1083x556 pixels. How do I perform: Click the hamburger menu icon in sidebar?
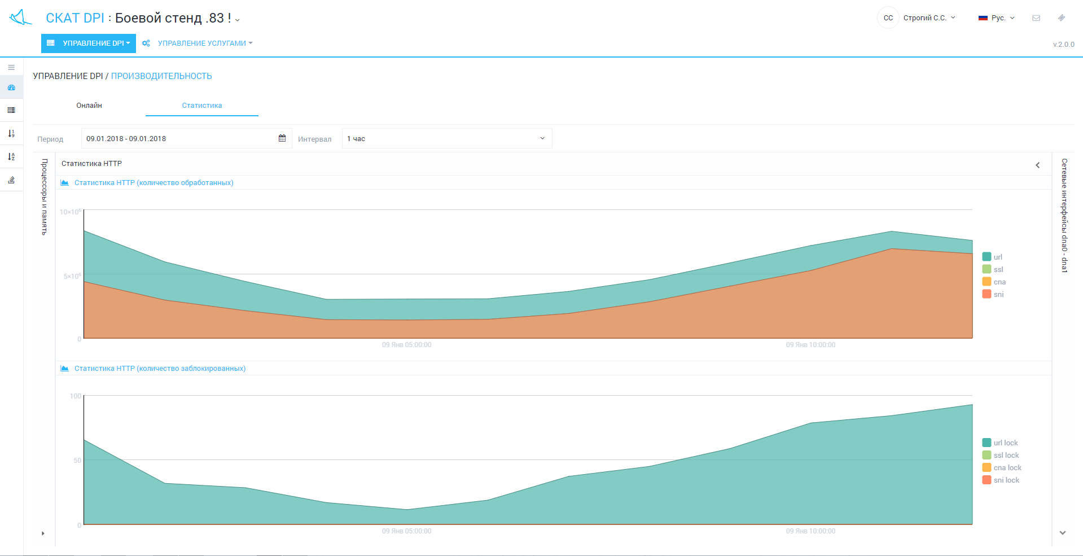(x=11, y=67)
